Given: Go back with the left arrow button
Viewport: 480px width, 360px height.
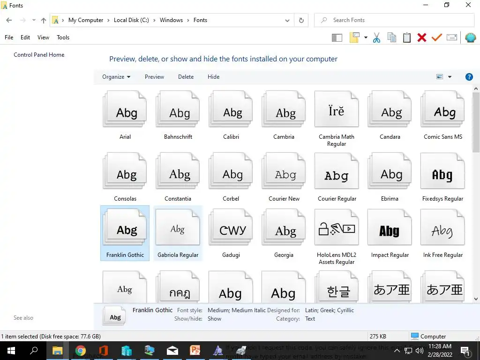Looking at the screenshot, I should (9, 20).
